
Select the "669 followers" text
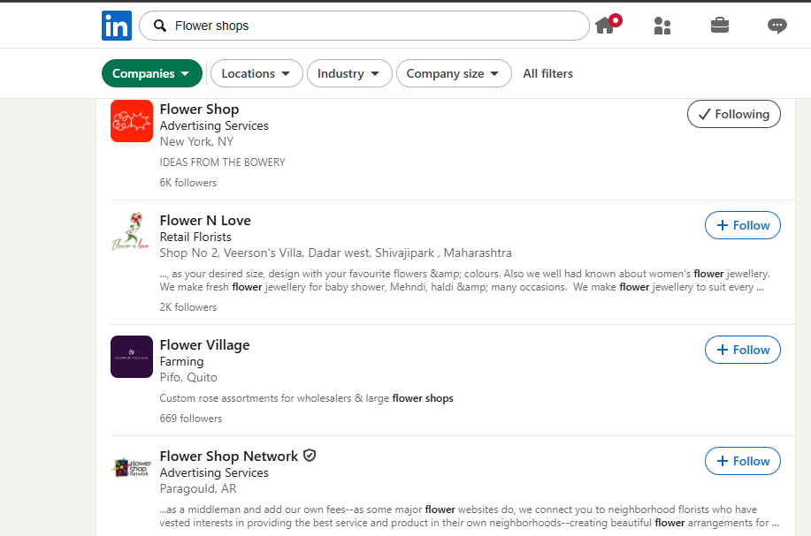coord(191,419)
